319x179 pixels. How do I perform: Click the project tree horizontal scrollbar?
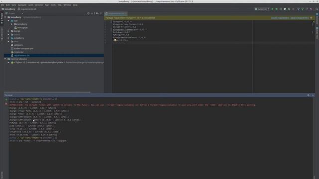(47, 92)
